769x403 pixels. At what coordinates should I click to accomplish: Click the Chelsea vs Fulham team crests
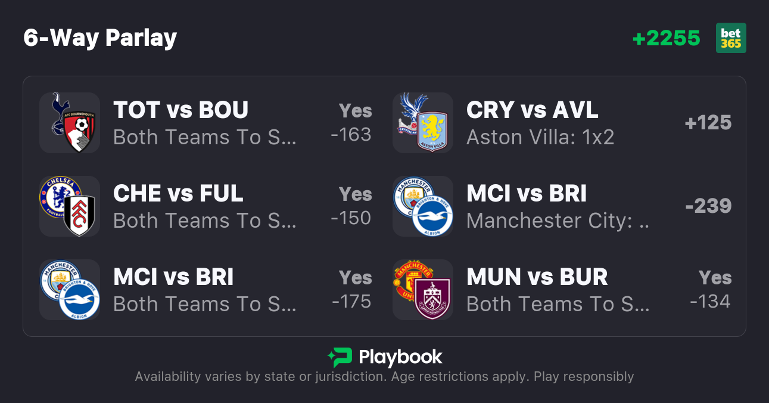click(70, 206)
